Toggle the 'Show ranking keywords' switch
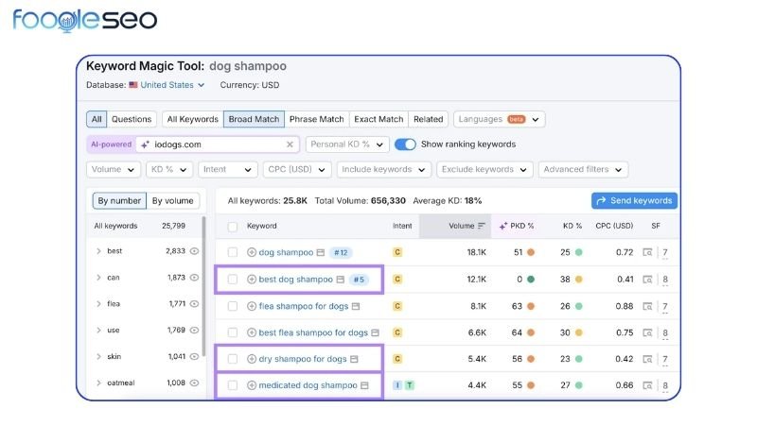 (405, 144)
